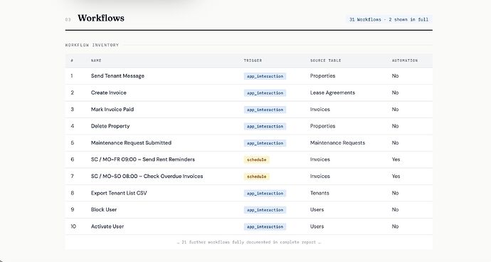The height and width of the screenshot is (262, 491).
Task: Click the AUTOMATION column header
Action: tap(405, 61)
